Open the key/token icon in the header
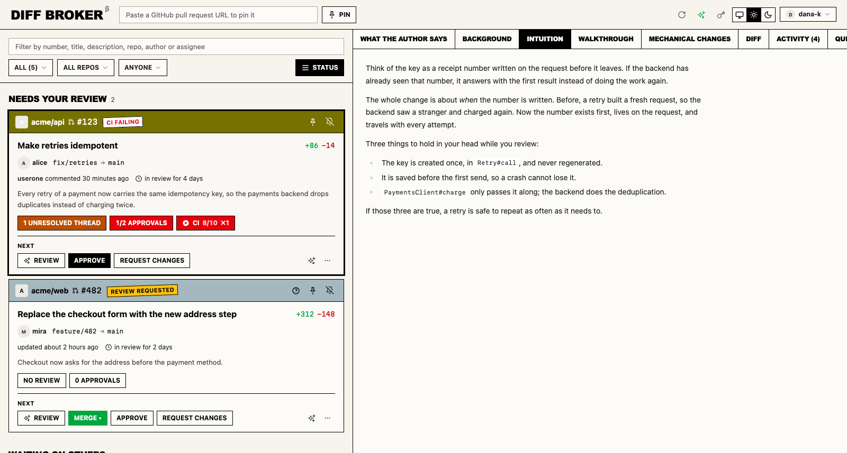The width and height of the screenshot is (847, 453). tap(720, 15)
